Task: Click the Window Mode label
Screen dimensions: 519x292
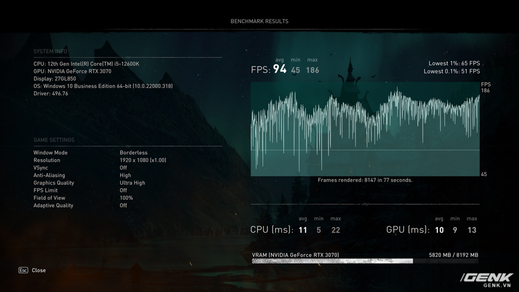Action: click(50, 153)
